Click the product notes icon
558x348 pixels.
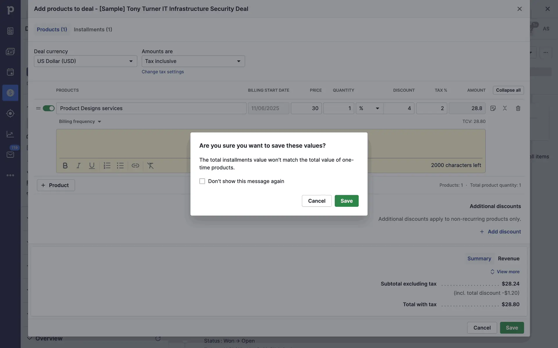coord(493,108)
